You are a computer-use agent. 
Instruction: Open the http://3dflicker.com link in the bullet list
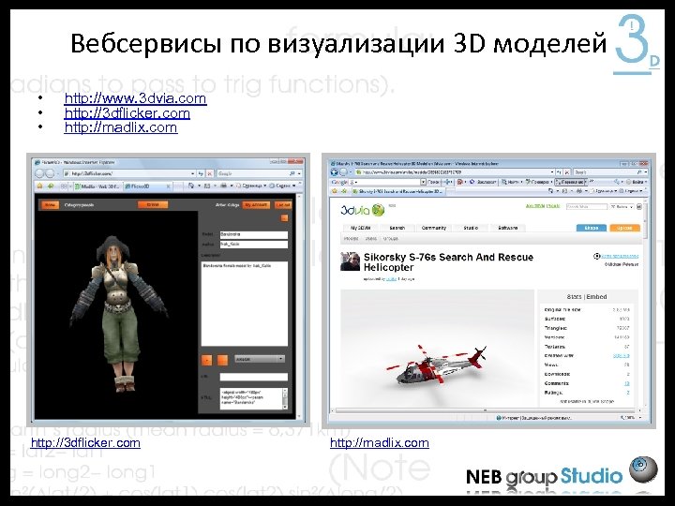[127, 113]
